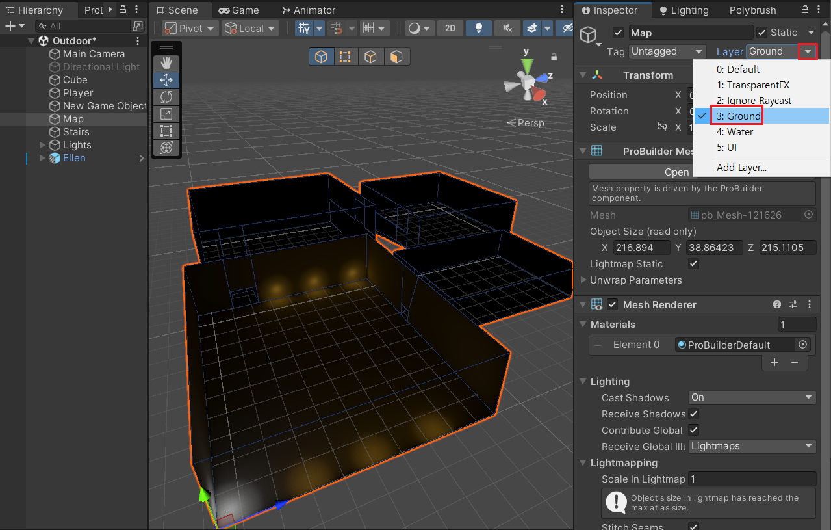
Task: Toggle scene effects icon
Action: [532, 29]
